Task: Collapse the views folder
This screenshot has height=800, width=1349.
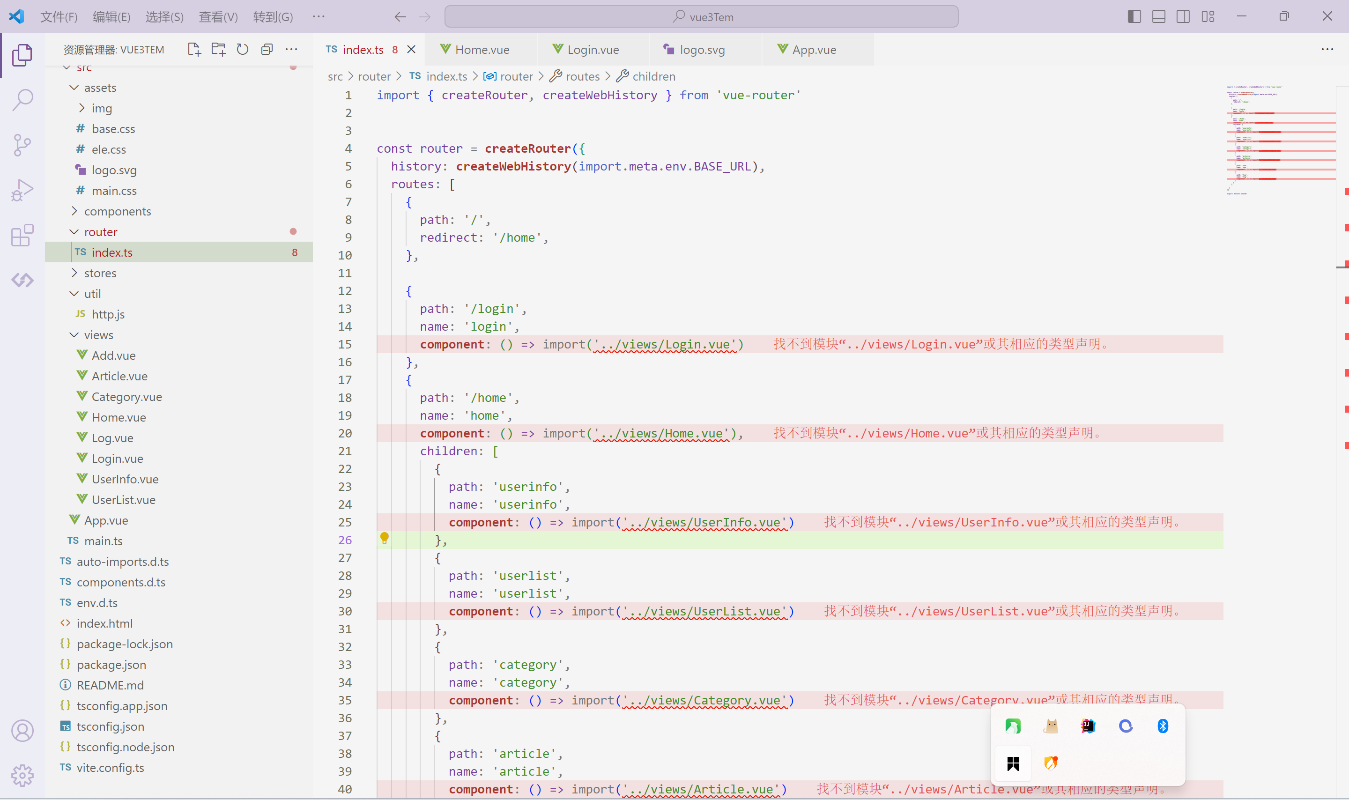Action: point(74,335)
